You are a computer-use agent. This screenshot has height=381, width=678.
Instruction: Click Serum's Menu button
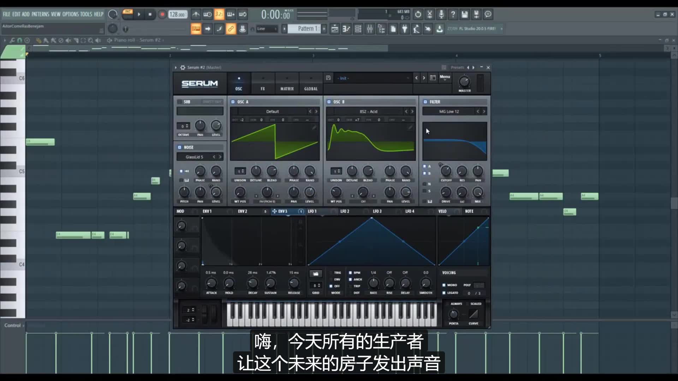pyautogui.click(x=445, y=77)
